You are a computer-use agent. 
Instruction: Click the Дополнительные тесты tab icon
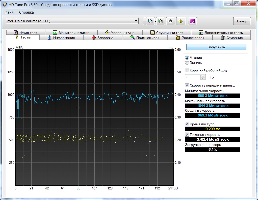click(x=201, y=32)
